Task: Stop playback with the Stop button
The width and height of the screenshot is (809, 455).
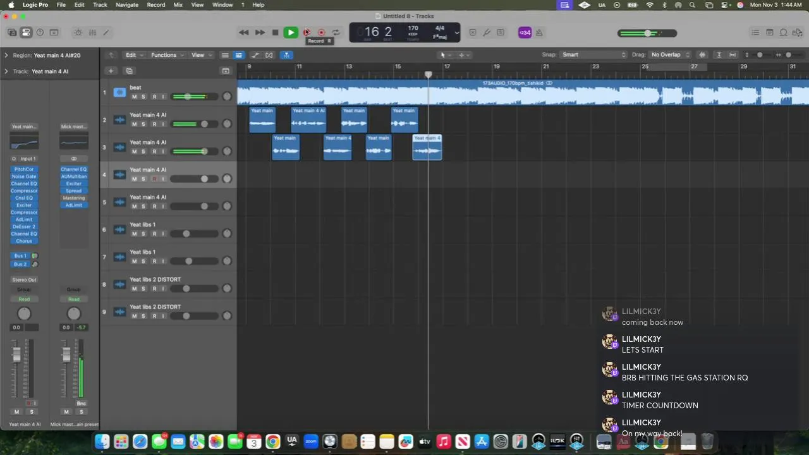Action: 275,32
